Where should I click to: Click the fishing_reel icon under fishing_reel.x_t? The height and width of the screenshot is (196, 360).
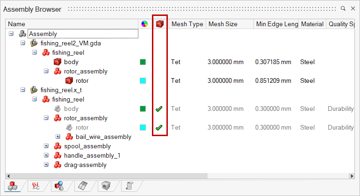[46, 99]
